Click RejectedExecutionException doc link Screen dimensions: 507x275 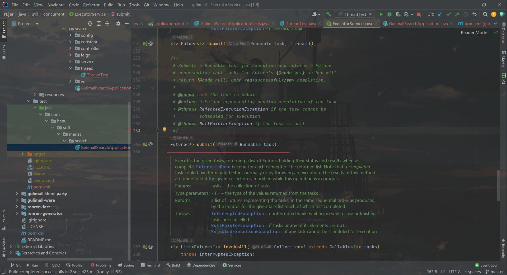245,231
